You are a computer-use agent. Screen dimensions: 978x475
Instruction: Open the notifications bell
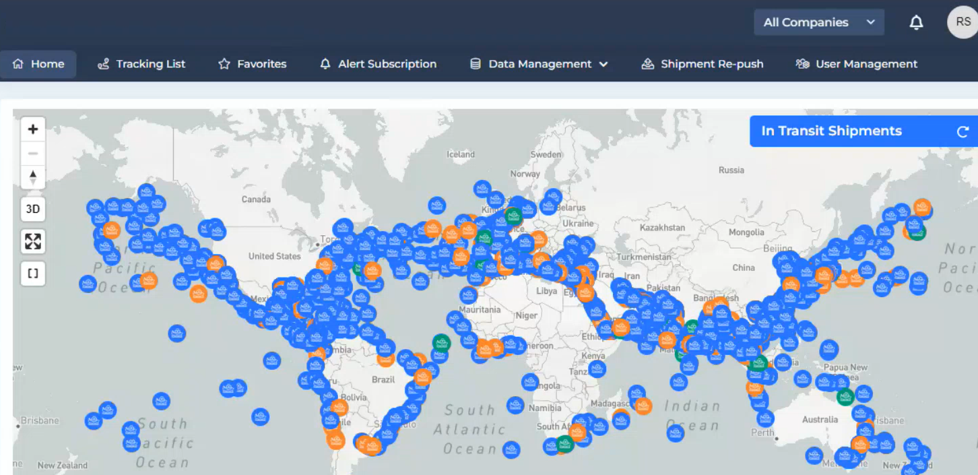click(x=916, y=23)
